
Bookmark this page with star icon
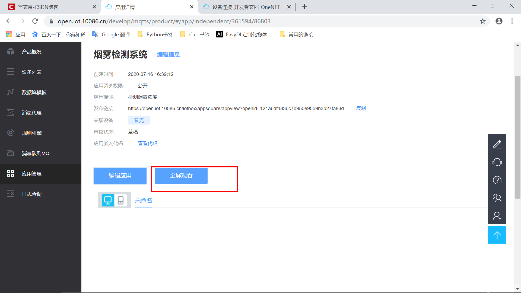pyautogui.click(x=482, y=21)
